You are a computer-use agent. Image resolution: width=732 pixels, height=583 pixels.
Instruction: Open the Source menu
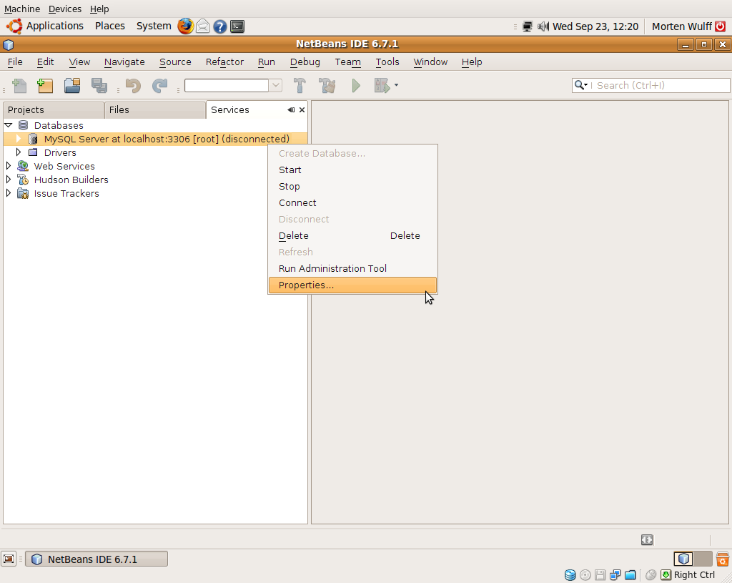176,62
